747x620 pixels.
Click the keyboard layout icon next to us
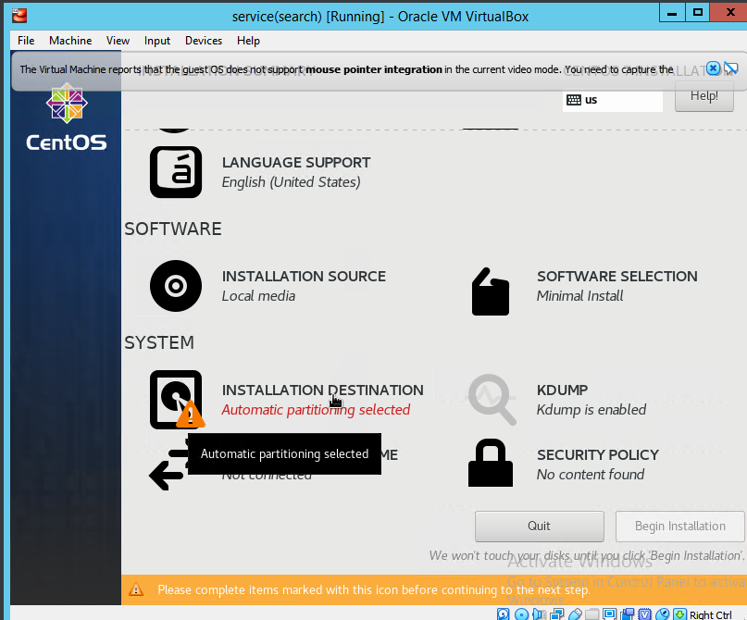[x=574, y=100]
